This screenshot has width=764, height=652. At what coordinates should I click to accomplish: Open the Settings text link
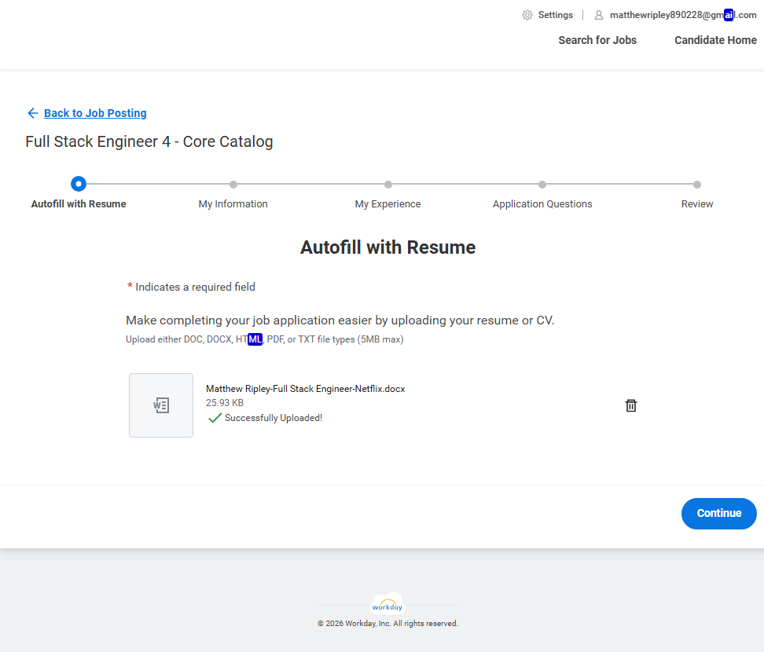pos(555,15)
